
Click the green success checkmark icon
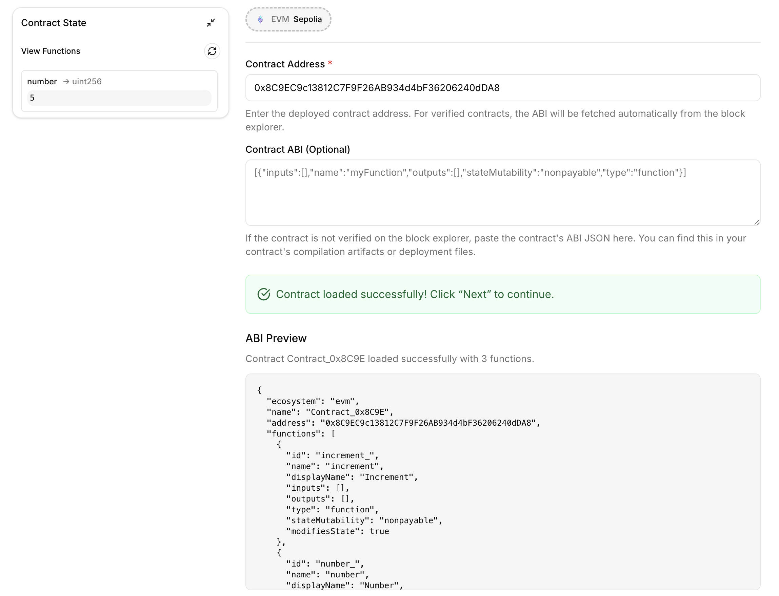click(x=263, y=294)
